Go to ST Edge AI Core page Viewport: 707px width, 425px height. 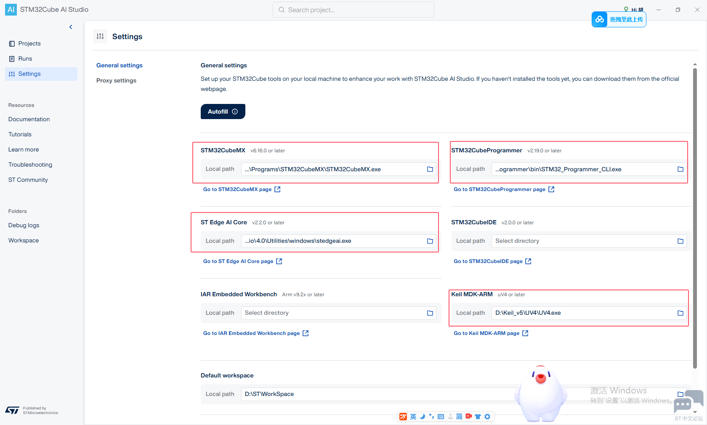(x=242, y=261)
